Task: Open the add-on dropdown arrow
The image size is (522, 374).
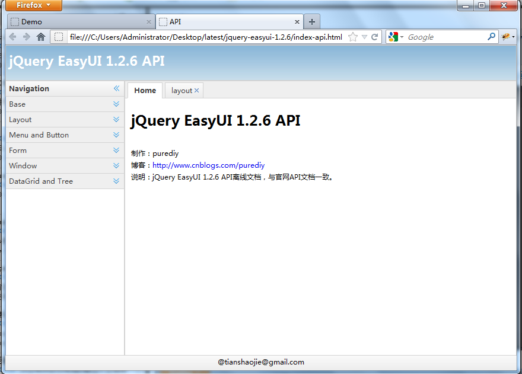Action: click(513, 37)
